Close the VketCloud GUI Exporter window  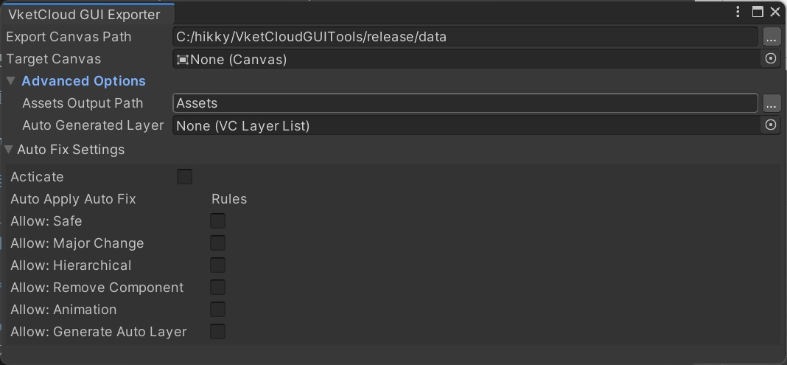[x=774, y=12]
